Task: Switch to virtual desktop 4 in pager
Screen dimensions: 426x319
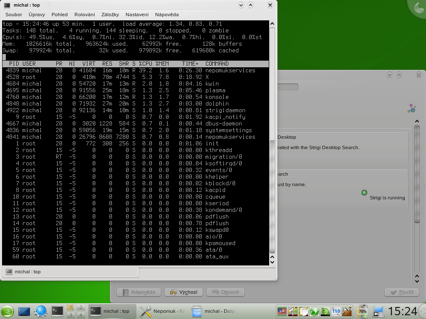Action: 80,315
